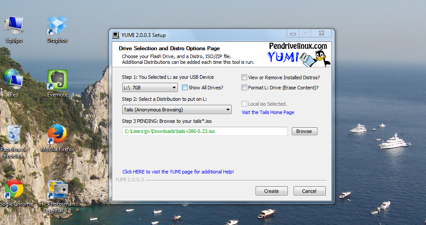Tick Format L: Drive (Erase Content)
426x225 pixels.
point(244,88)
